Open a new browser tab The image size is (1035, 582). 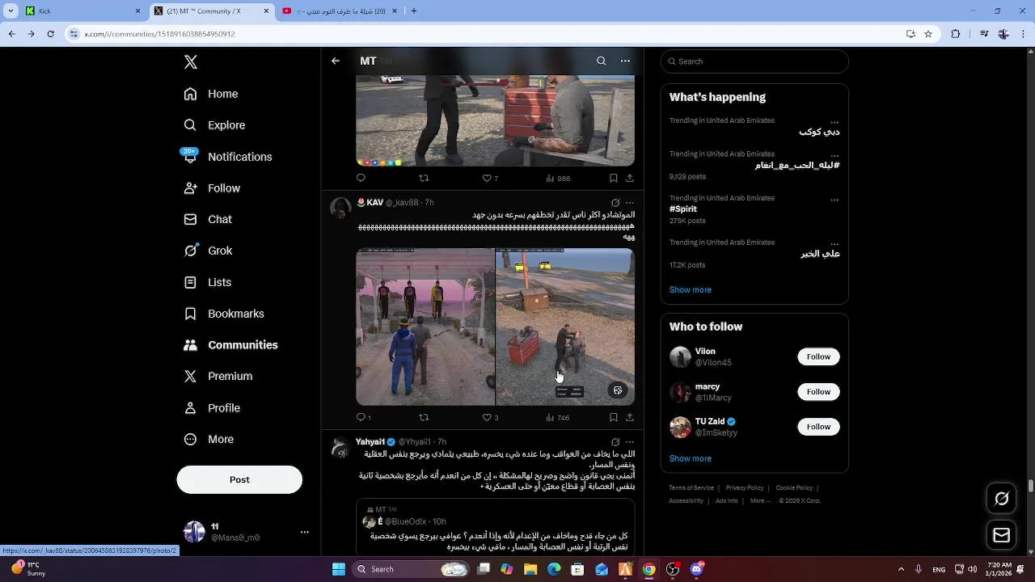tap(414, 11)
